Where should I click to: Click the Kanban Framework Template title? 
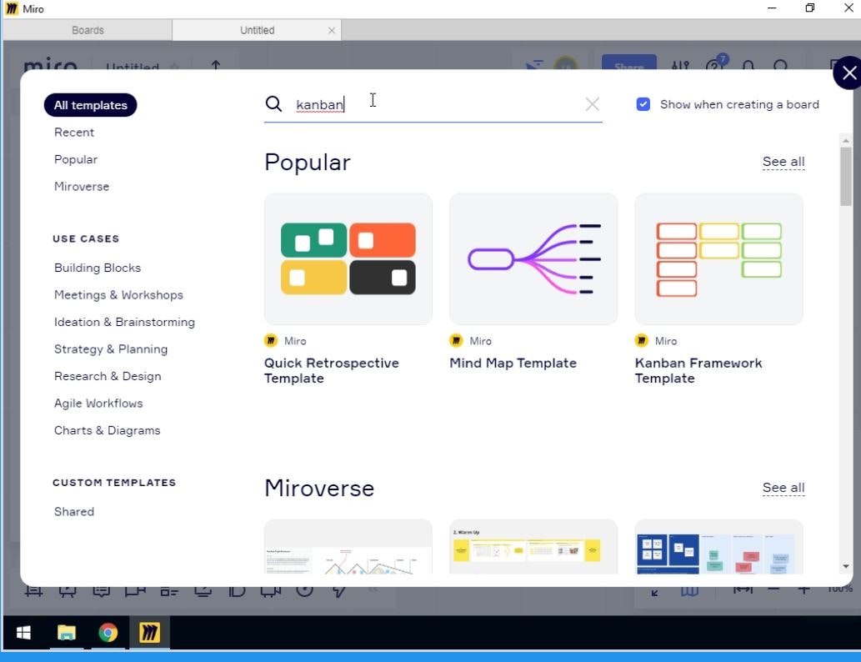pos(698,371)
